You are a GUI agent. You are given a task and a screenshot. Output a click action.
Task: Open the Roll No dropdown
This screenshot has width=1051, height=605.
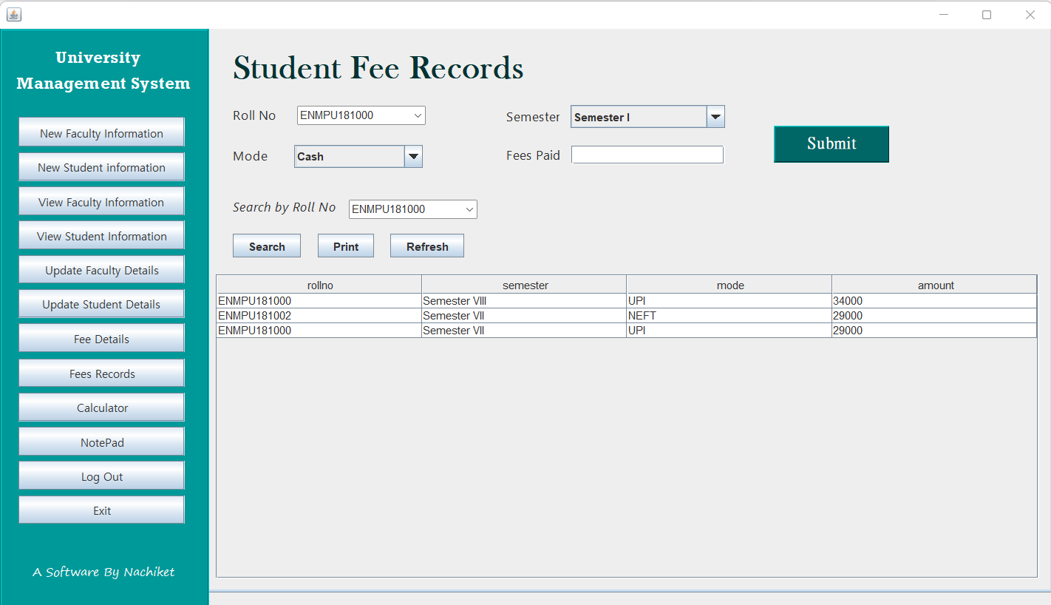pyautogui.click(x=418, y=115)
